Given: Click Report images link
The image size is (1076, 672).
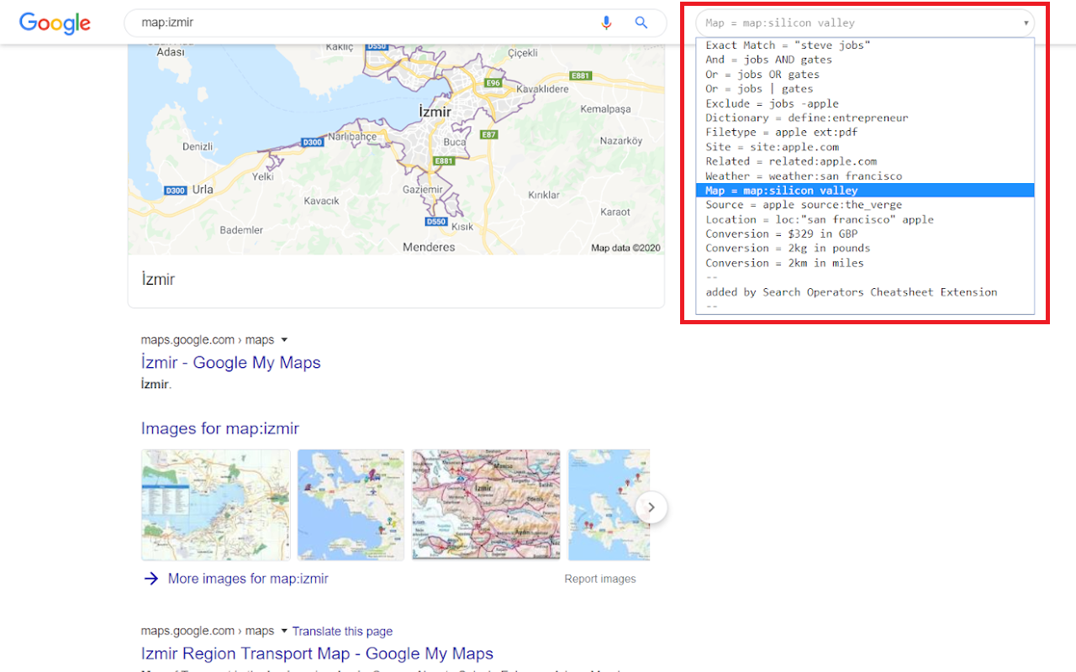Looking at the screenshot, I should coord(600,579).
